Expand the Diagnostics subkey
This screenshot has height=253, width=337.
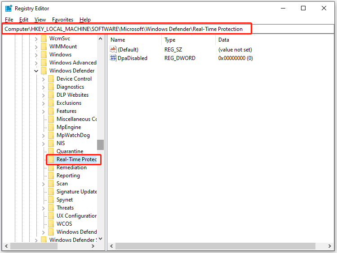tap(44, 87)
